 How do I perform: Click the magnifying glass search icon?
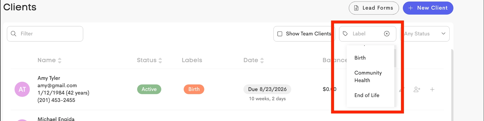[13, 34]
